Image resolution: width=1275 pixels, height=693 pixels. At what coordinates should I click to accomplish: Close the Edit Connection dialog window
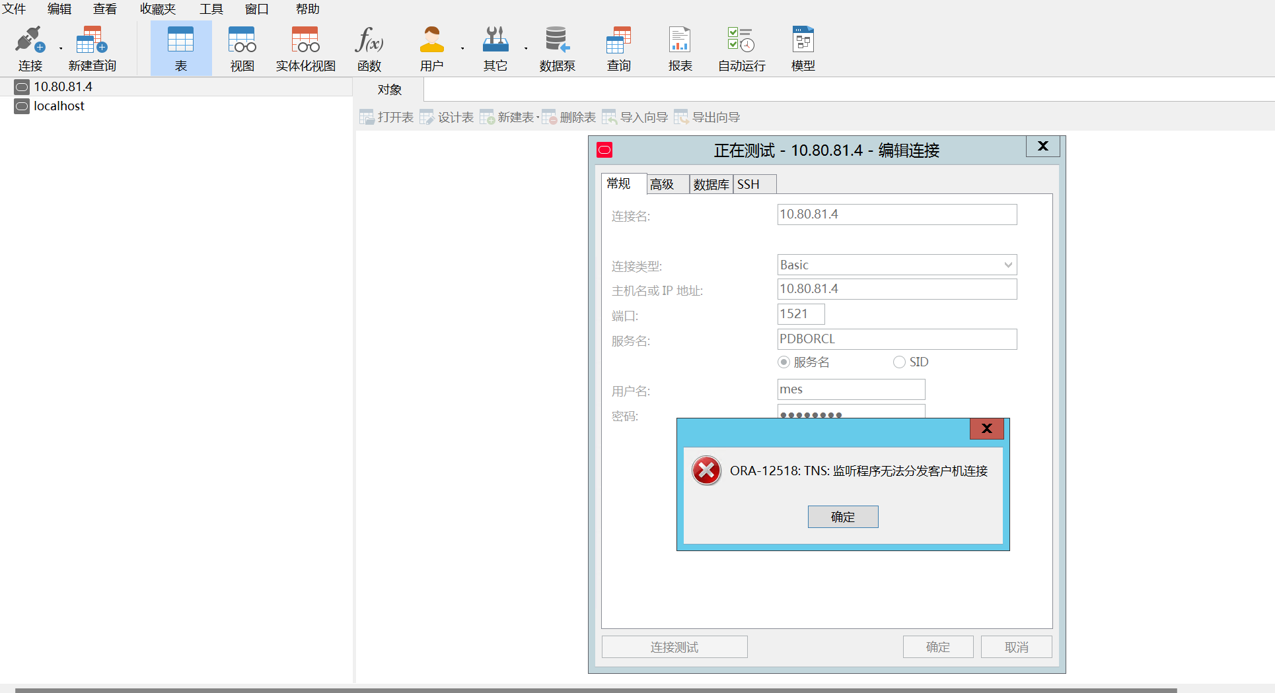pos(1043,146)
